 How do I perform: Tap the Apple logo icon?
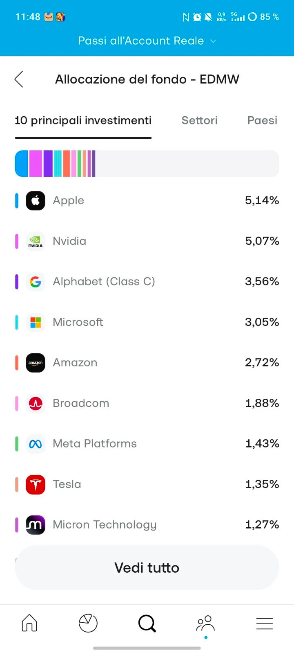[x=36, y=201]
